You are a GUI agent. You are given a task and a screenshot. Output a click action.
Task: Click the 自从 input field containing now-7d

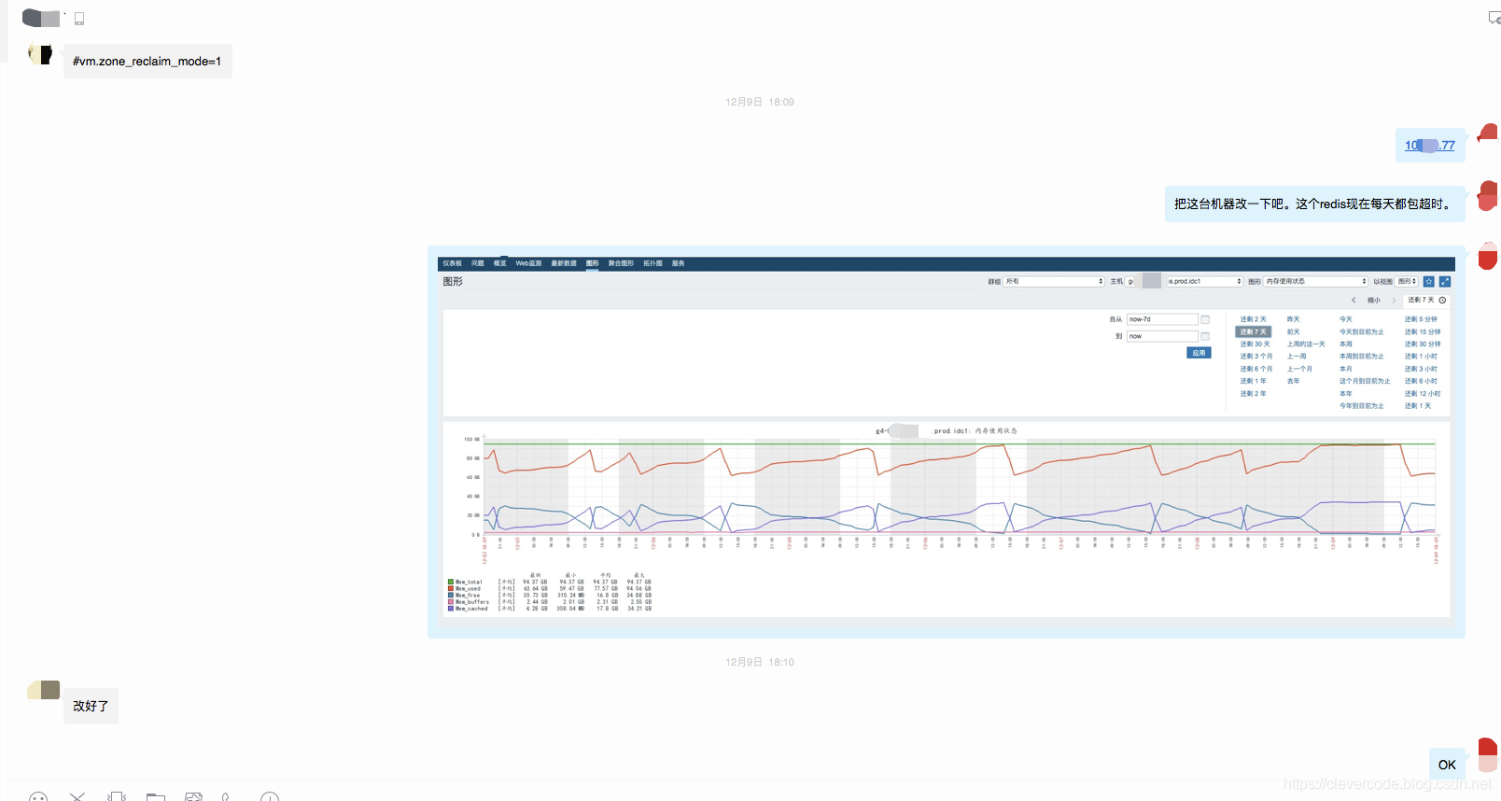point(1162,319)
